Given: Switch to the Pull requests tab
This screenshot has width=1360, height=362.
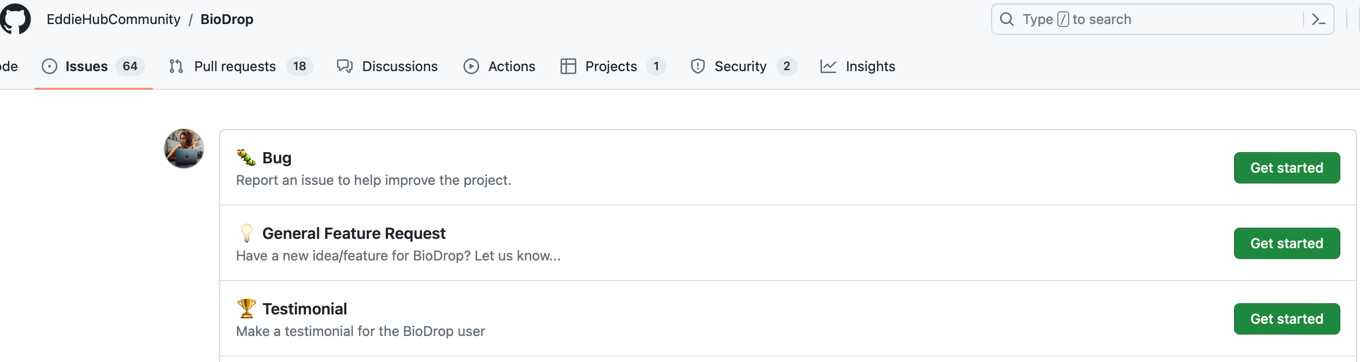Looking at the screenshot, I should (241, 67).
